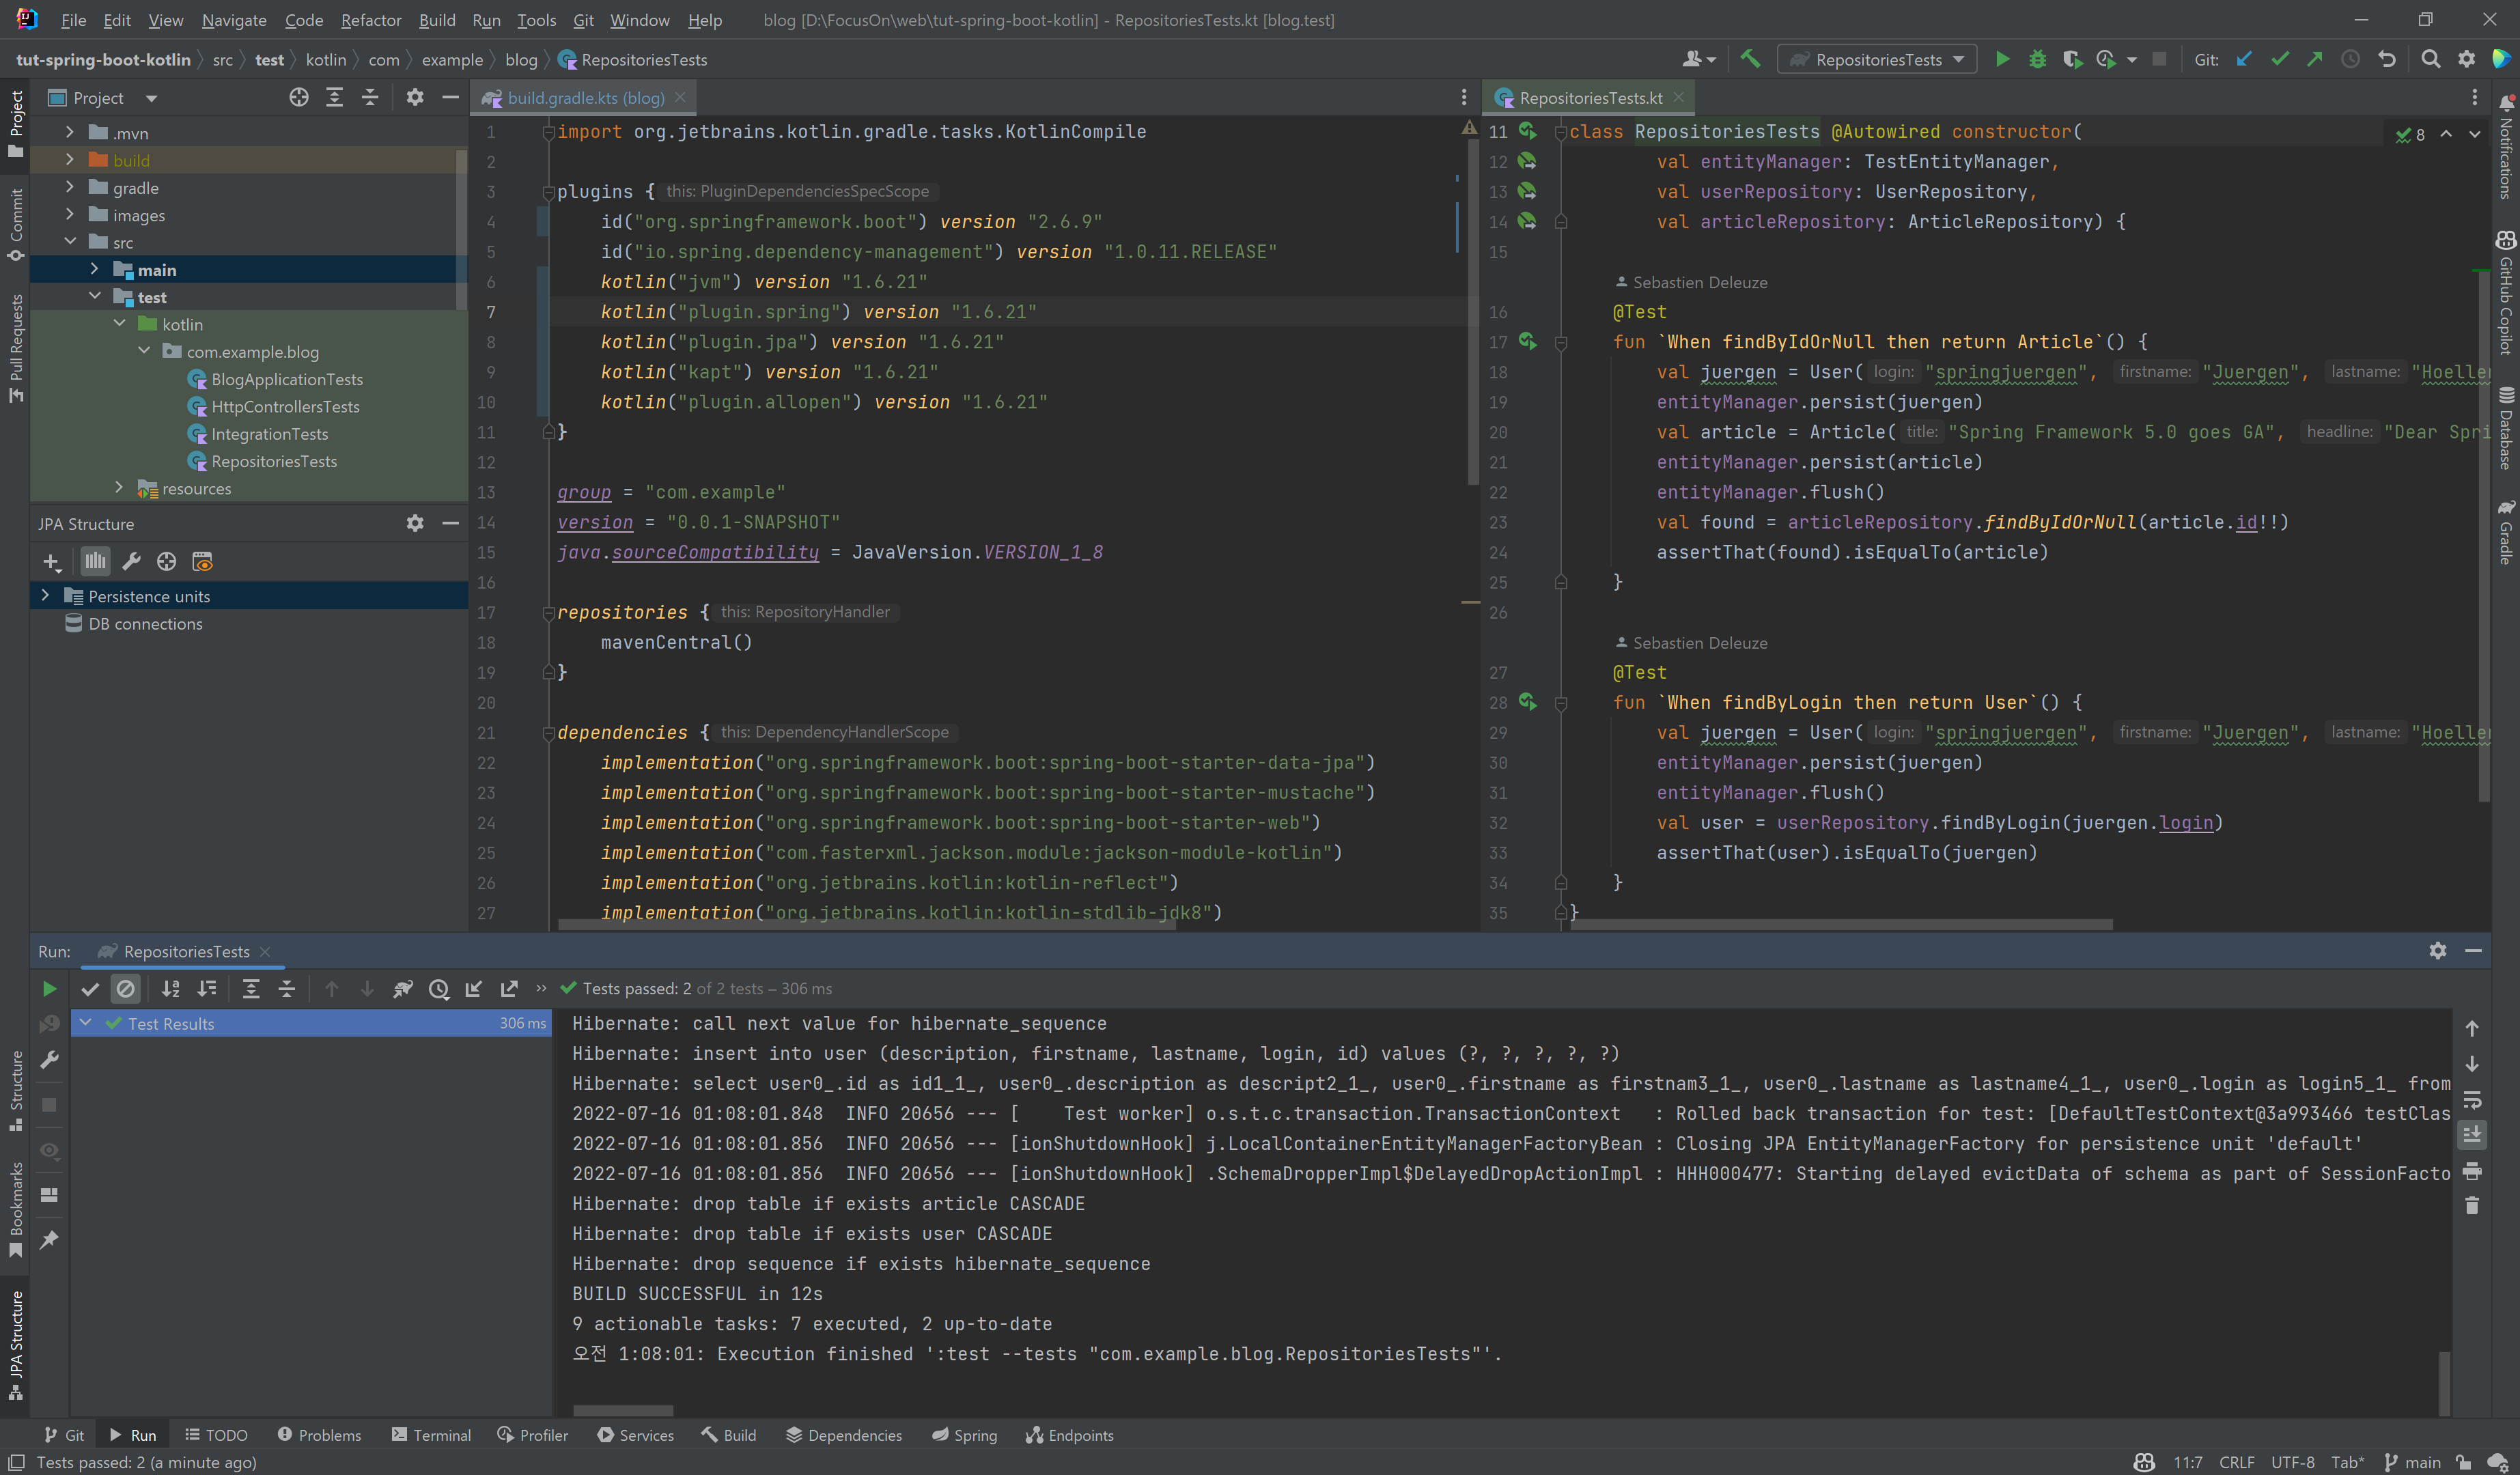Click vertical scrollbar of Project tree

click(461, 230)
